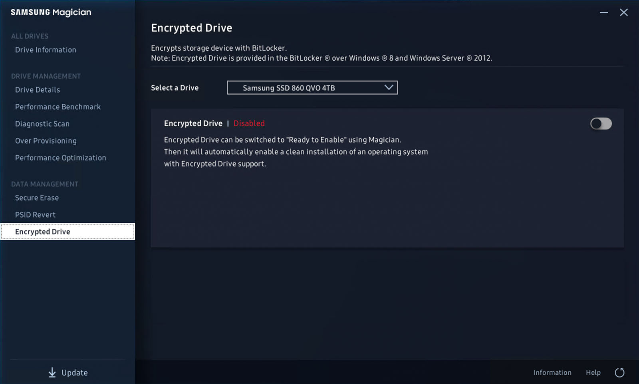Open the Secure Erase page
639x384 pixels.
pos(37,198)
